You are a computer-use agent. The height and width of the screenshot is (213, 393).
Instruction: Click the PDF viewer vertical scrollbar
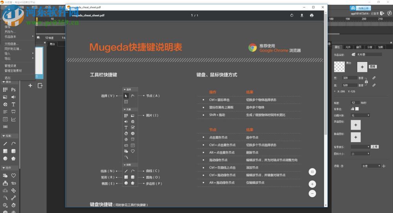(325, 75)
